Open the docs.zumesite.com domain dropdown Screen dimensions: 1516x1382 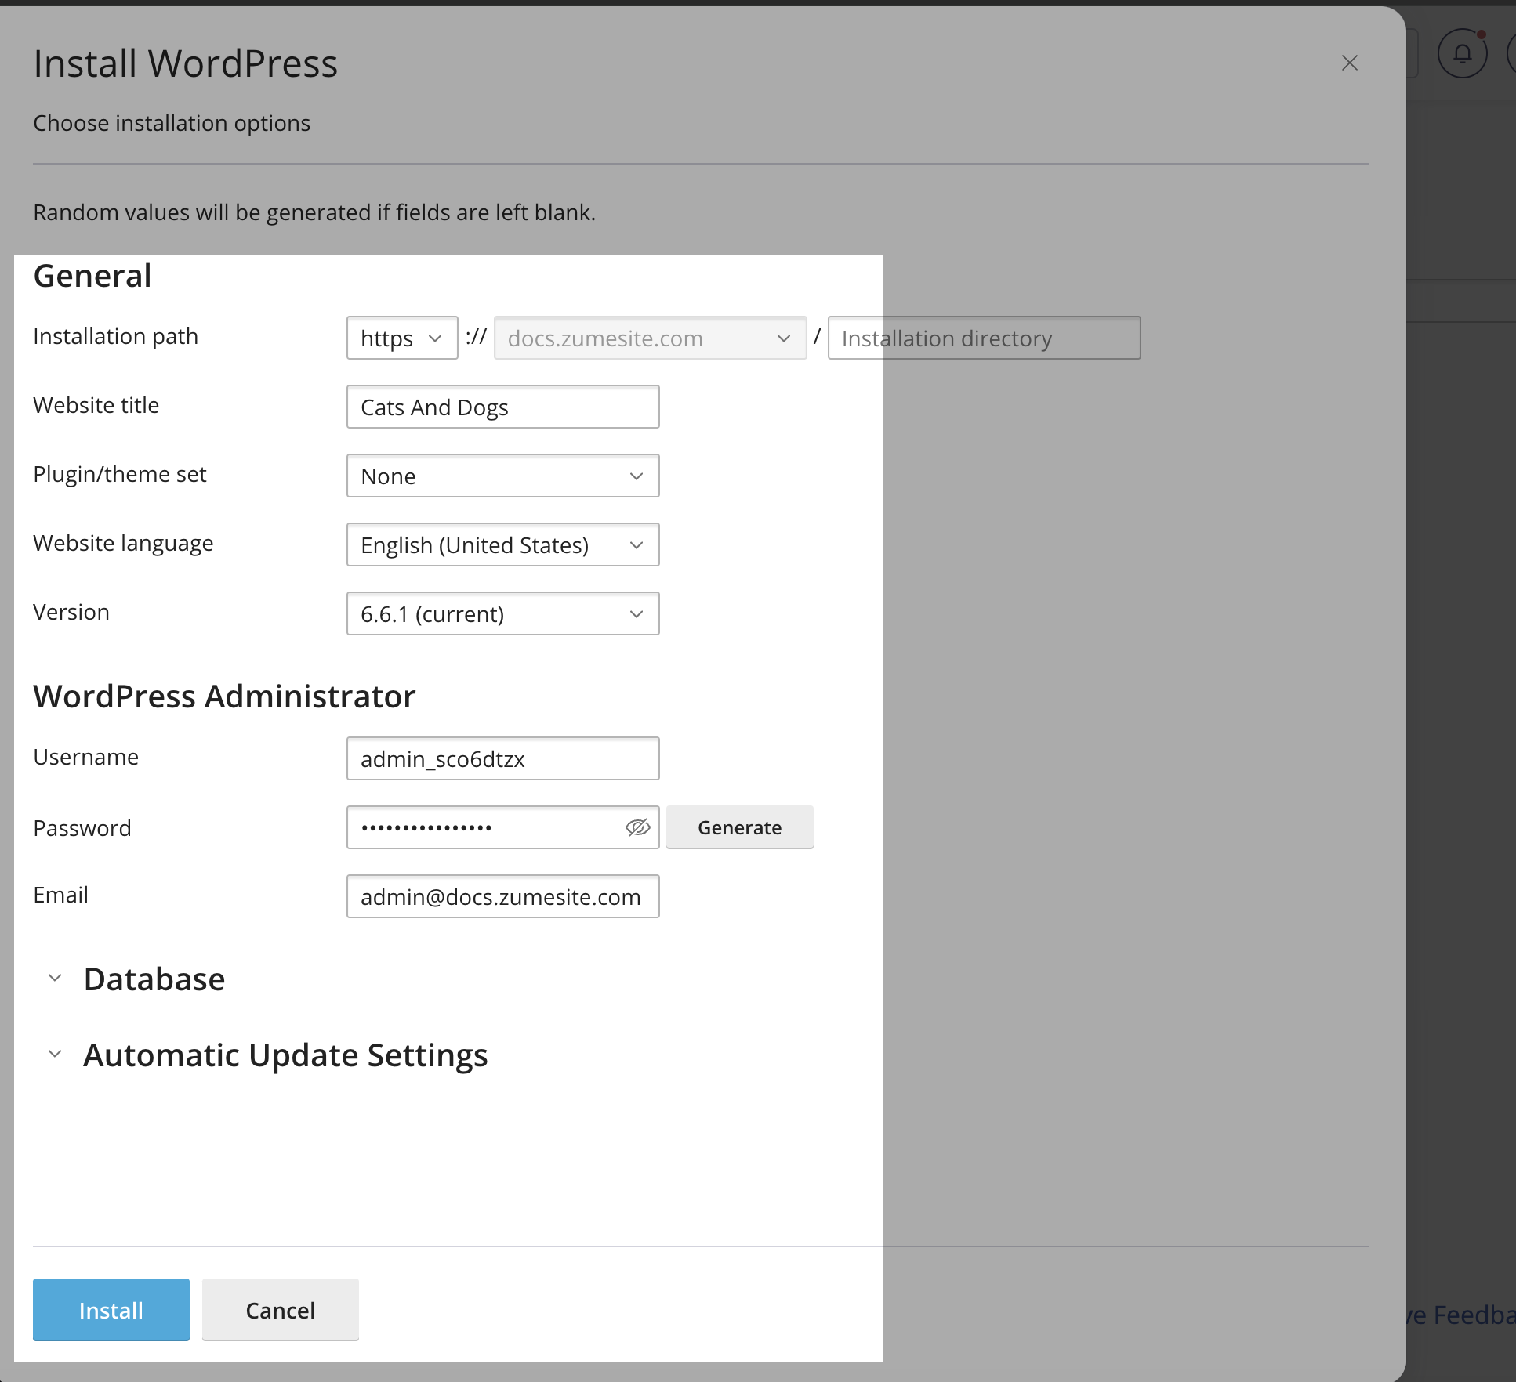(650, 338)
